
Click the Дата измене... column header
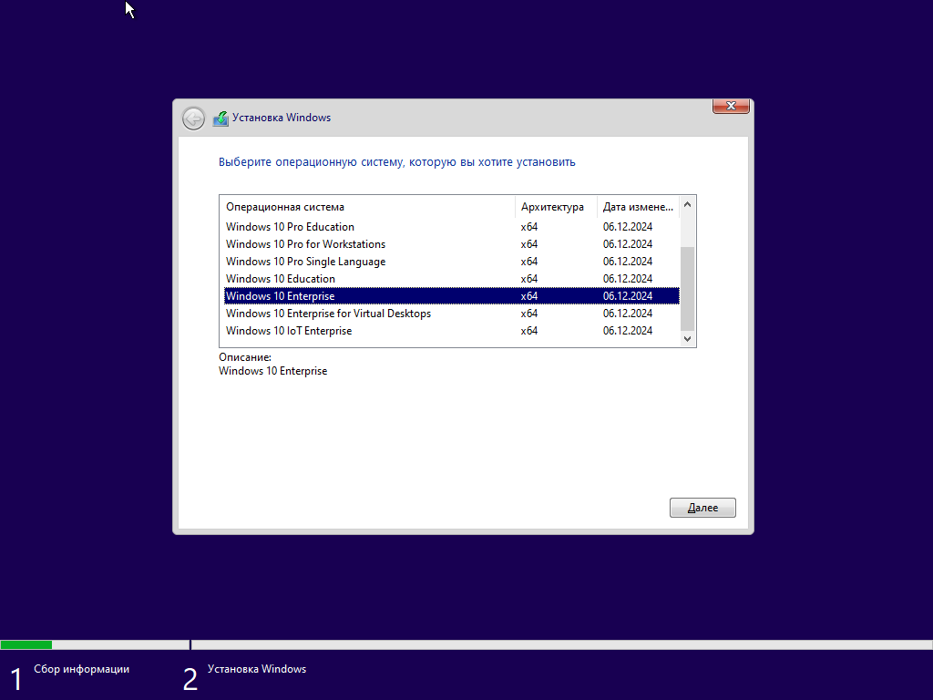point(638,207)
